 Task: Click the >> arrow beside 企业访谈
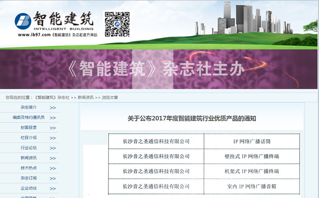(x=53, y=189)
